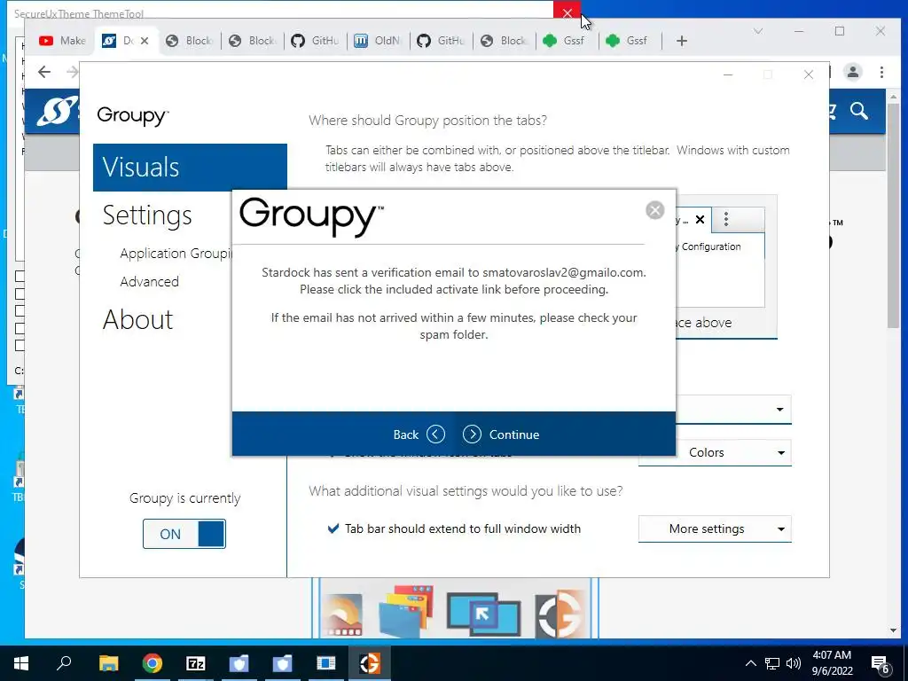Open the first Block browser tab

pyautogui.click(x=189, y=41)
